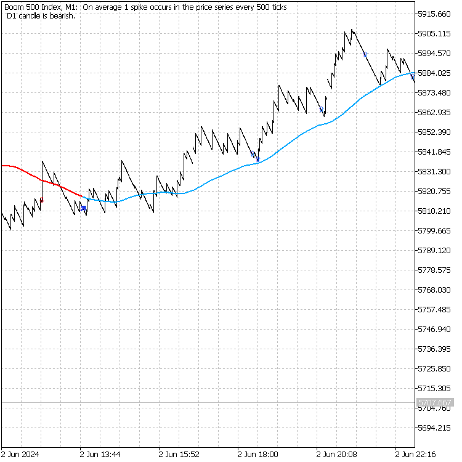Click price scale label 5905.115

click(x=434, y=34)
